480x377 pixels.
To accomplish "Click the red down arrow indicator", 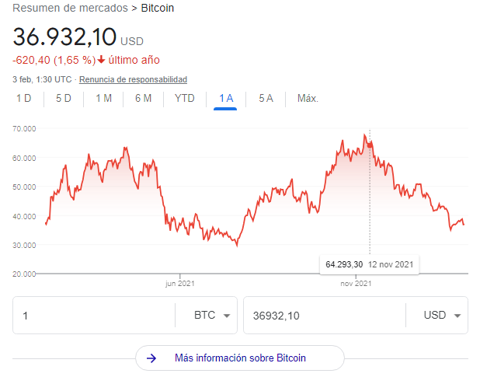I will point(101,60).
